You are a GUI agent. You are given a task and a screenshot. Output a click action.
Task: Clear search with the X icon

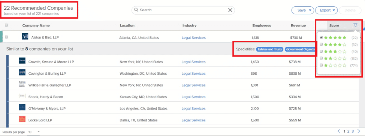tap(230, 10)
